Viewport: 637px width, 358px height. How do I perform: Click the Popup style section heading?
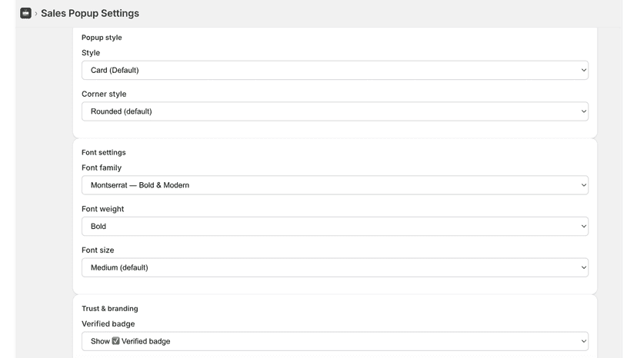(102, 38)
